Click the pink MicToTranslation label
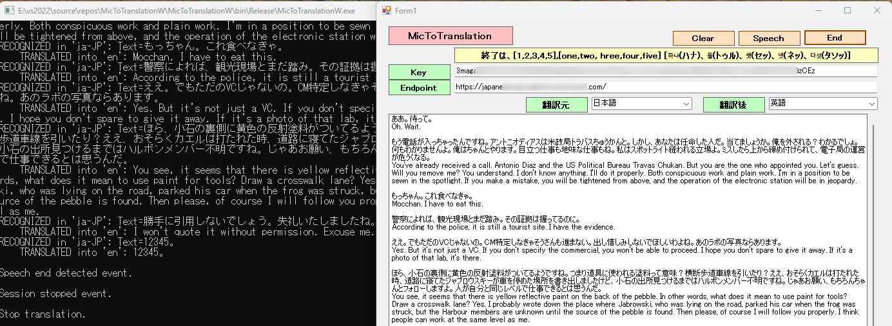Viewport: 892px width, 326px height. pyautogui.click(x=450, y=36)
